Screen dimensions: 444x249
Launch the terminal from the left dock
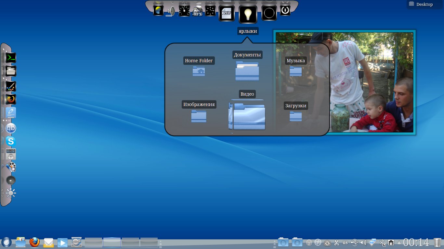(11, 58)
